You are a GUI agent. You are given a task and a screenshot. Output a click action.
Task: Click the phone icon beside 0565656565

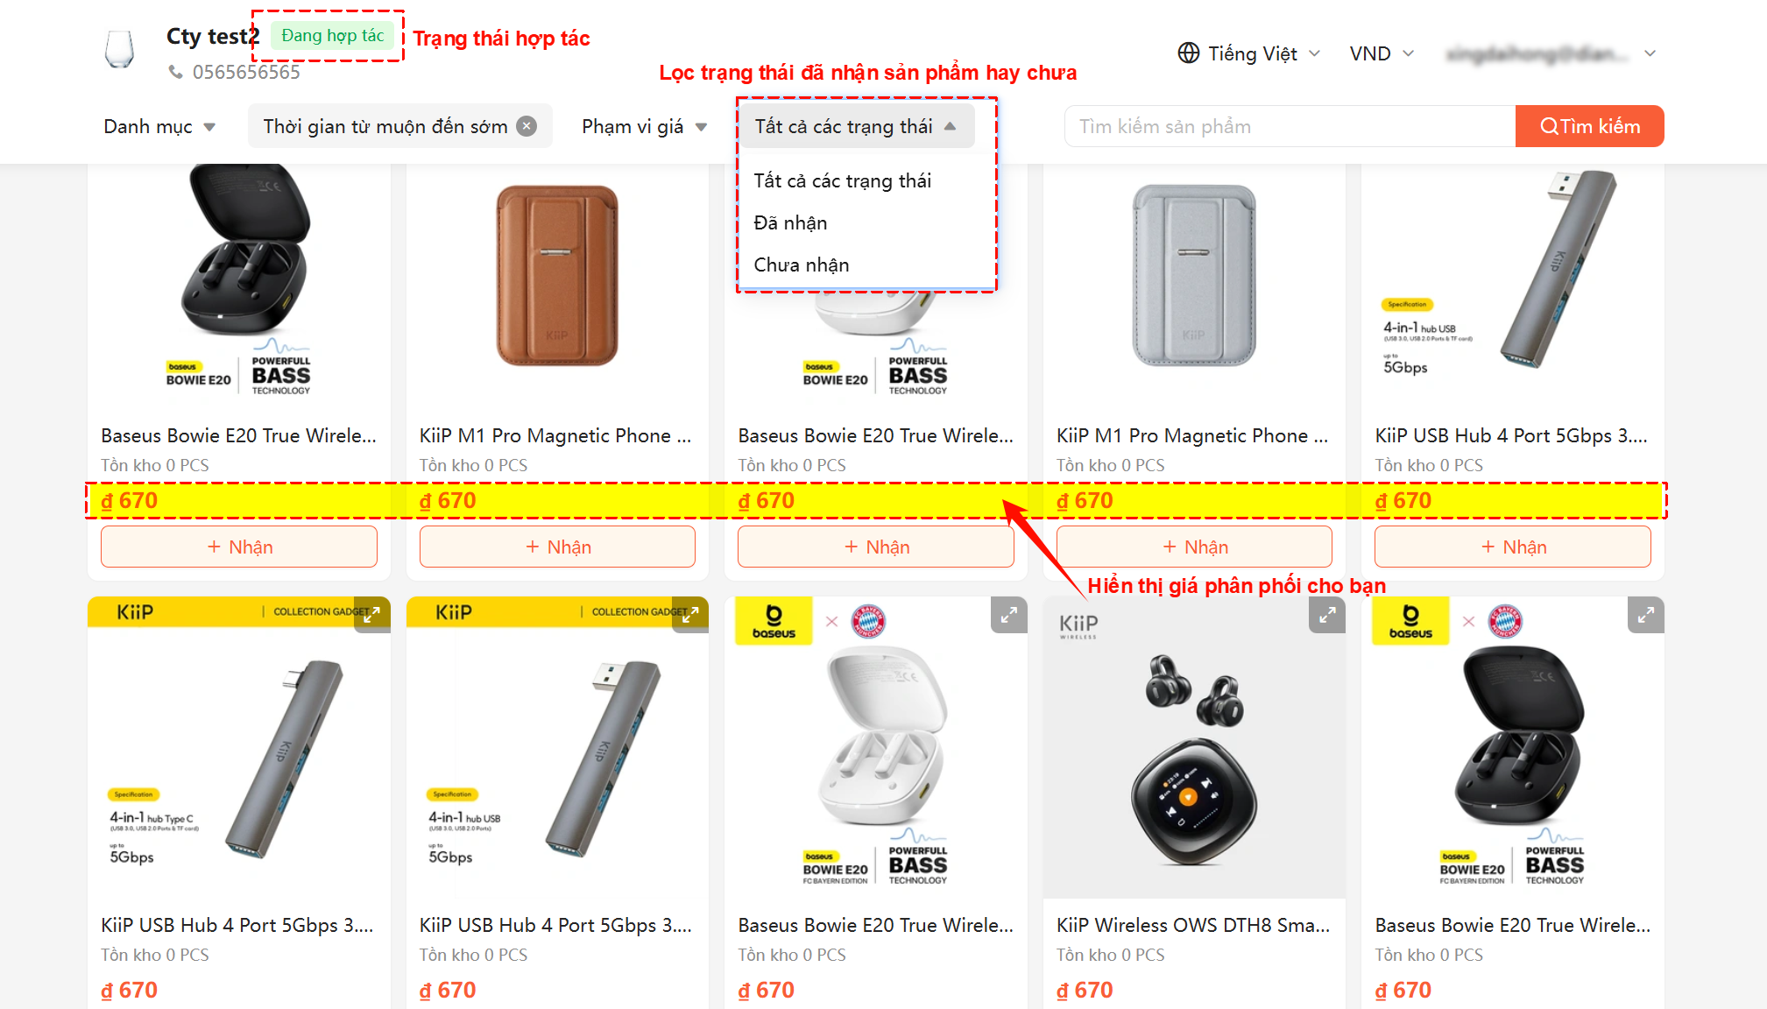176,72
